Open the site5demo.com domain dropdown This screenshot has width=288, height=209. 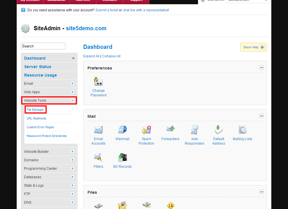pos(248,1)
